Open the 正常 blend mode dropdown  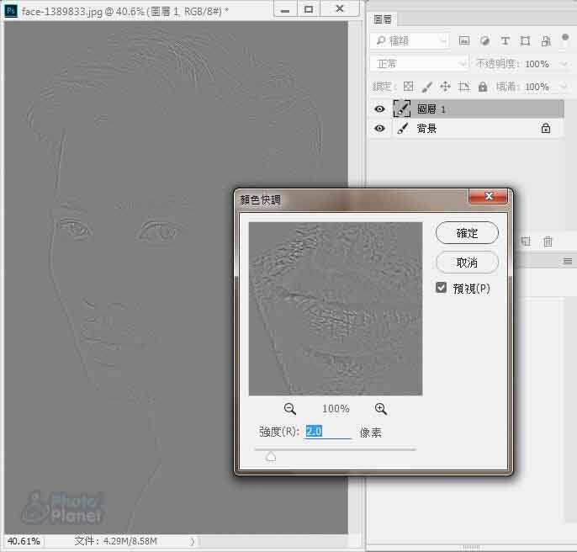(419, 64)
